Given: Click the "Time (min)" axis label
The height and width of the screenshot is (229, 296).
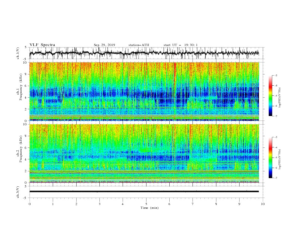Looking at the screenshot, I should (149, 208).
